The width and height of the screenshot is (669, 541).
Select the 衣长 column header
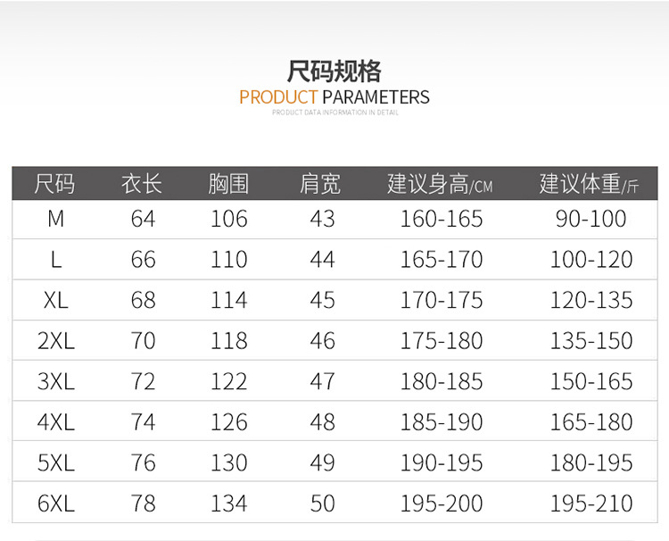tap(143, 184)
